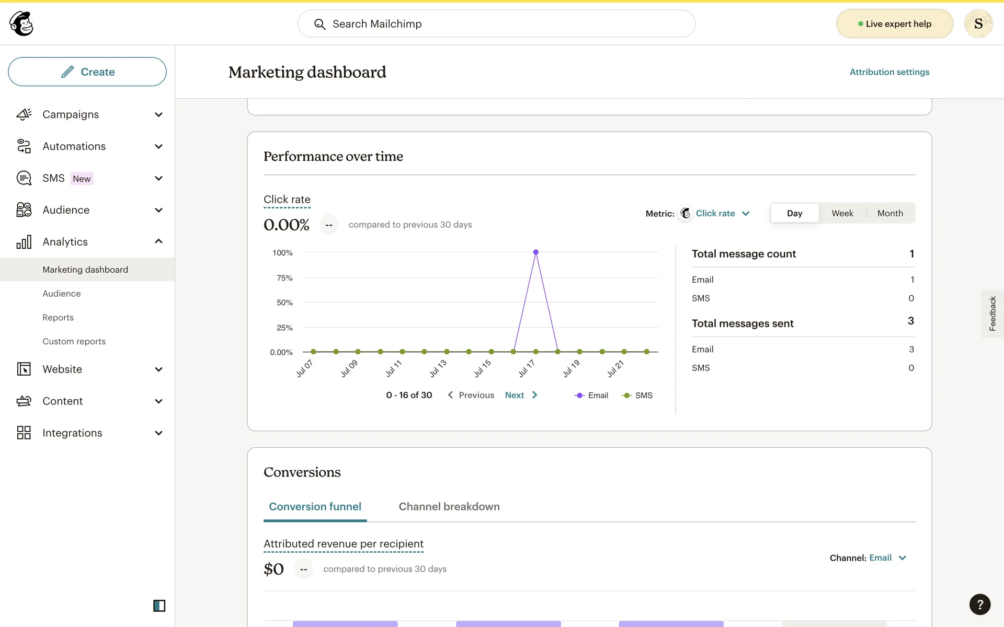Collapse sidebar using bottom panel icon

159,606
